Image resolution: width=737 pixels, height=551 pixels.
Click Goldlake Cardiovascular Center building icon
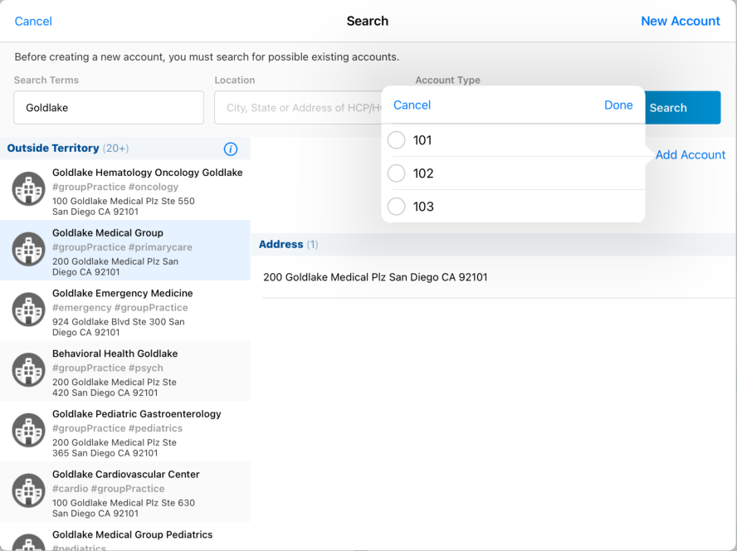coord(29,491)
